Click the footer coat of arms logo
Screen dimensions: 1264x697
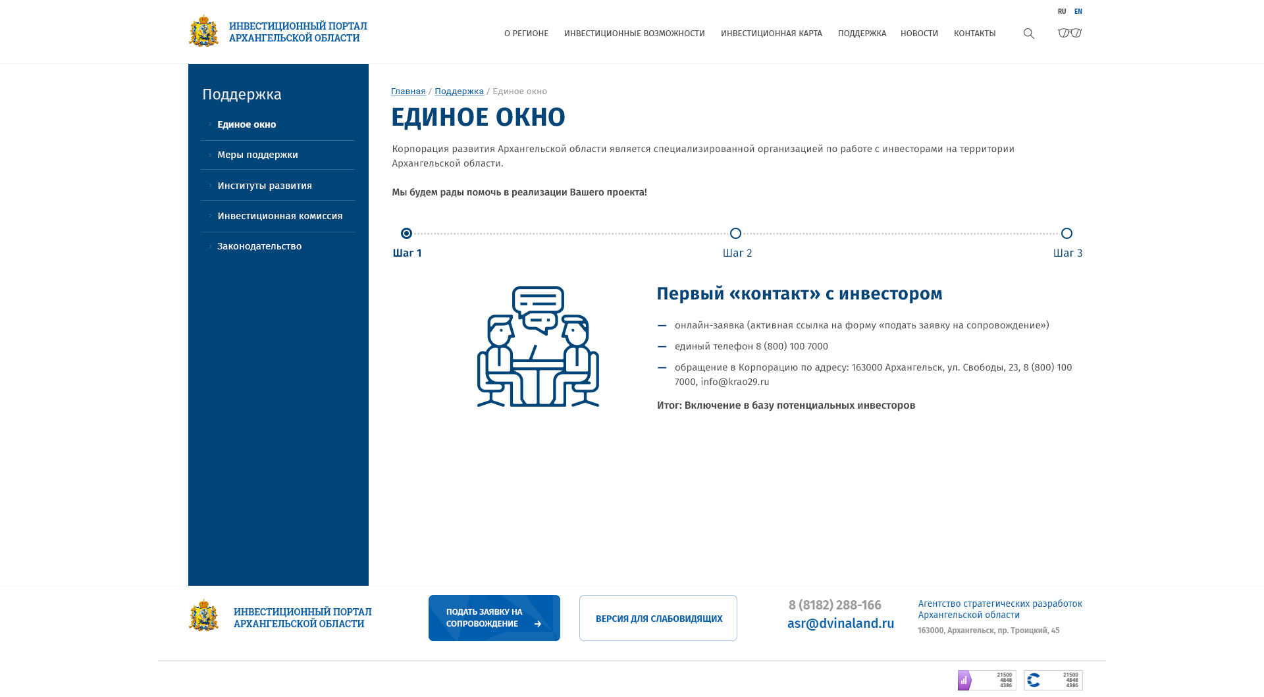203,616
